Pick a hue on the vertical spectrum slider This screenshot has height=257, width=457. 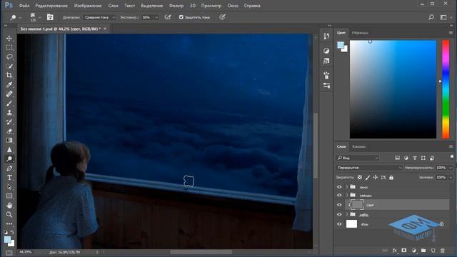click(446, 89)
